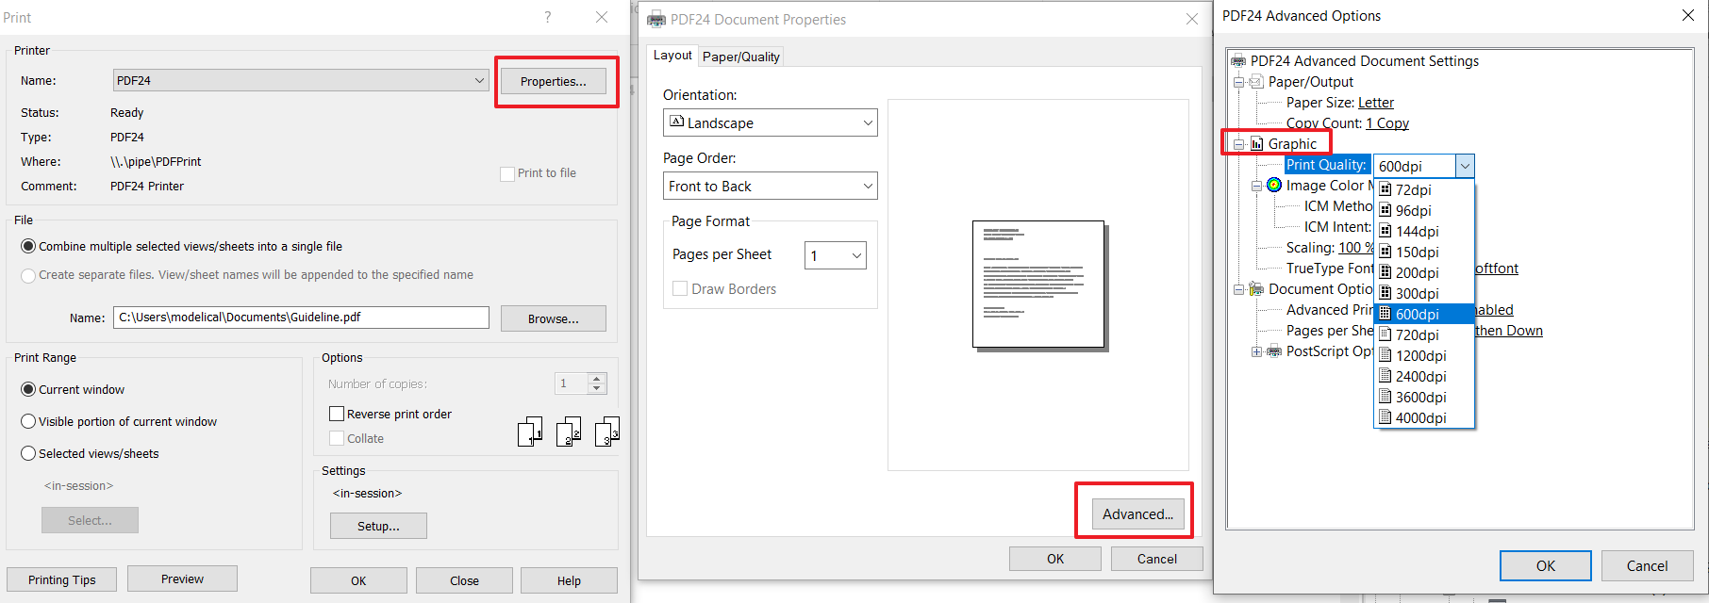
Task: Choose 96dpi from the print quality list
Action: click(1424, 210)
